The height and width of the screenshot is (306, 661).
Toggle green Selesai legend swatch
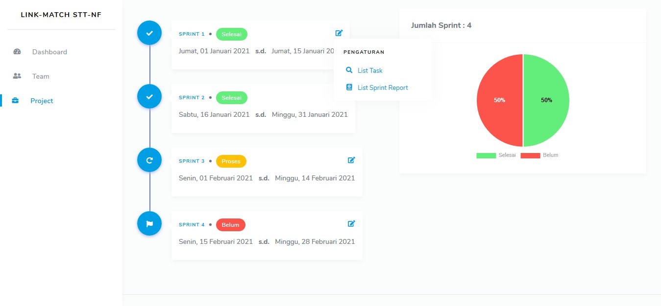pos(486,155)
